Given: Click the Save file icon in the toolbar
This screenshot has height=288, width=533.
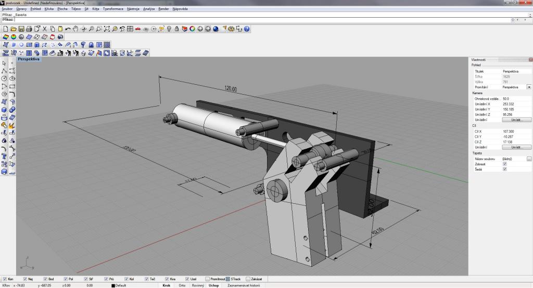Looking at the screenshot, I should click(x=21, y=29).
